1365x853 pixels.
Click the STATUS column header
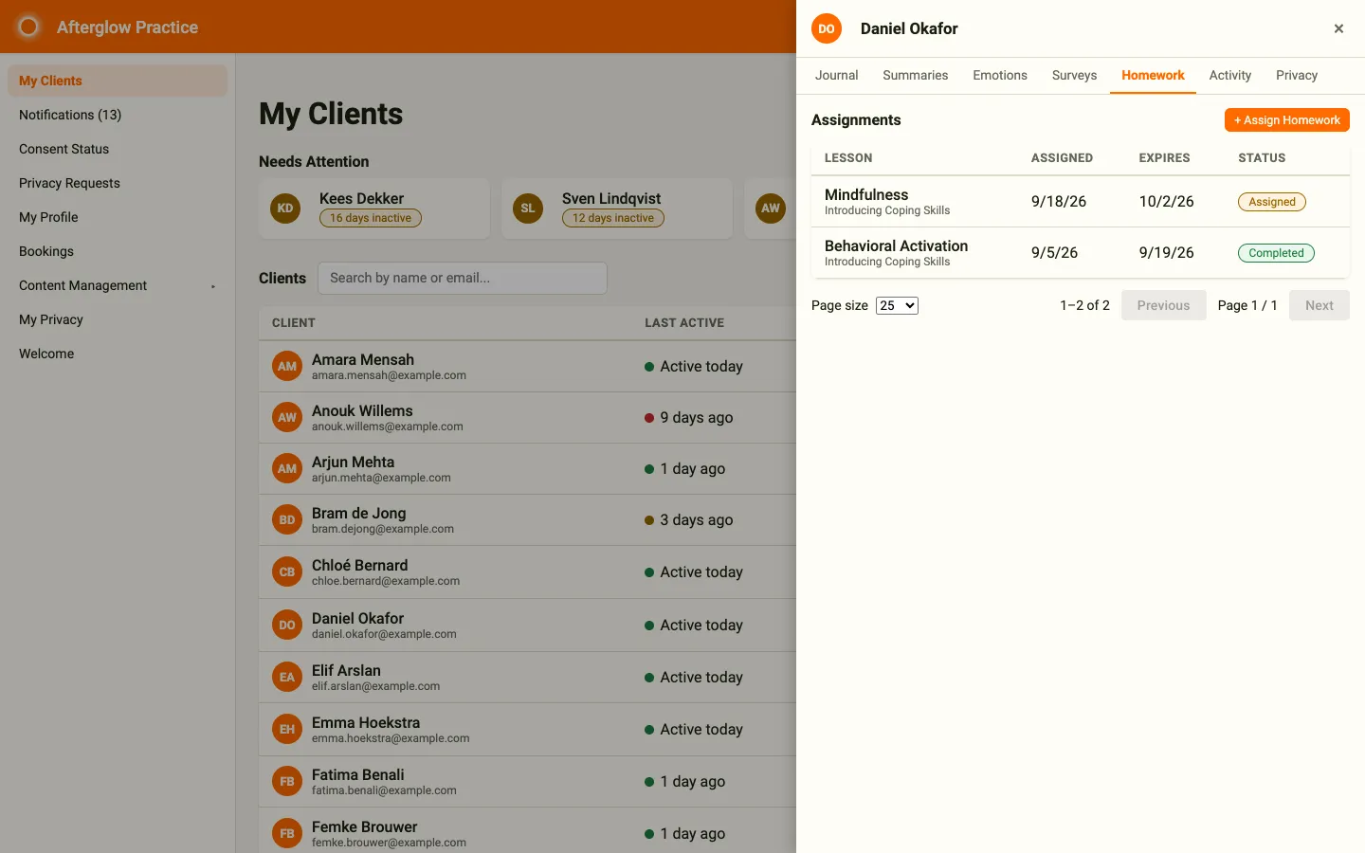click(x=1262, y=158)
